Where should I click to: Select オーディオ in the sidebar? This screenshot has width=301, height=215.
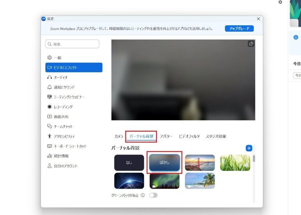click(x=60, y=77)
